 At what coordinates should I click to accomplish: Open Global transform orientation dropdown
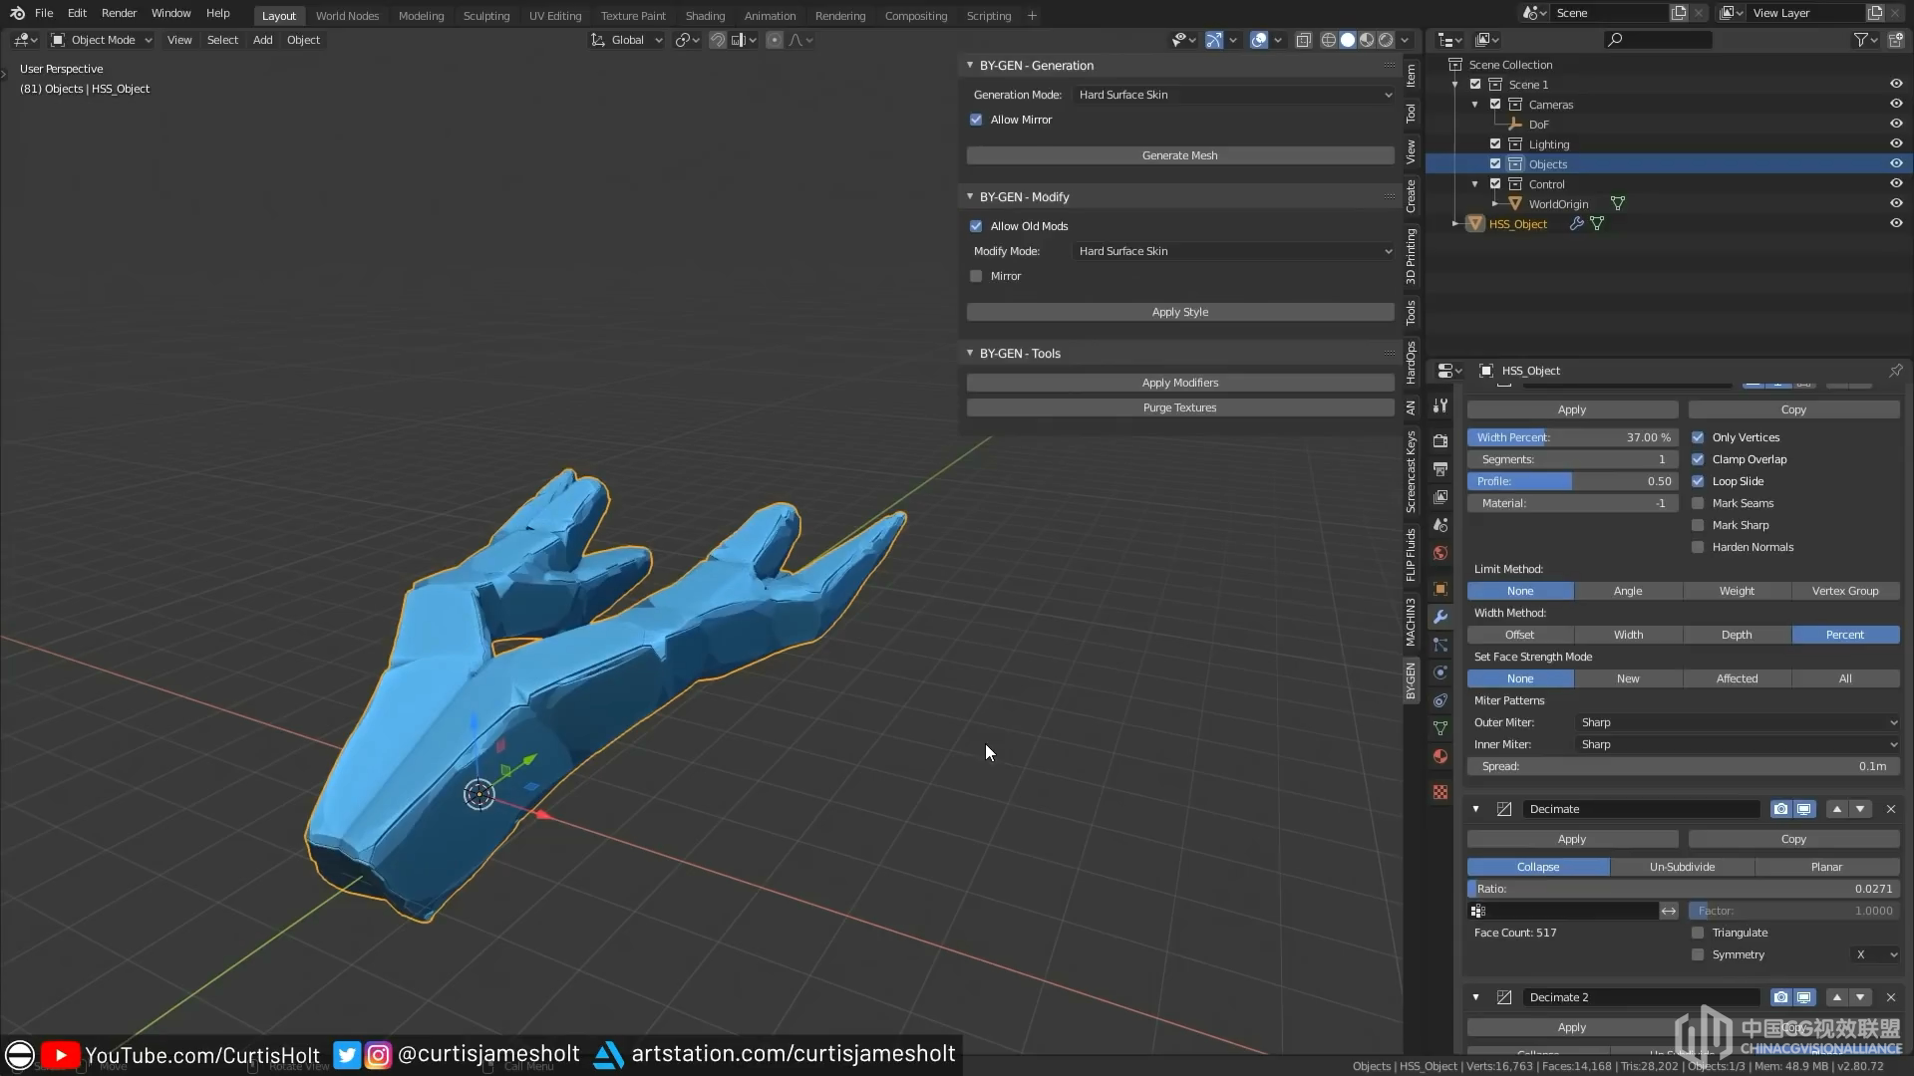click(x=627, y=40)
